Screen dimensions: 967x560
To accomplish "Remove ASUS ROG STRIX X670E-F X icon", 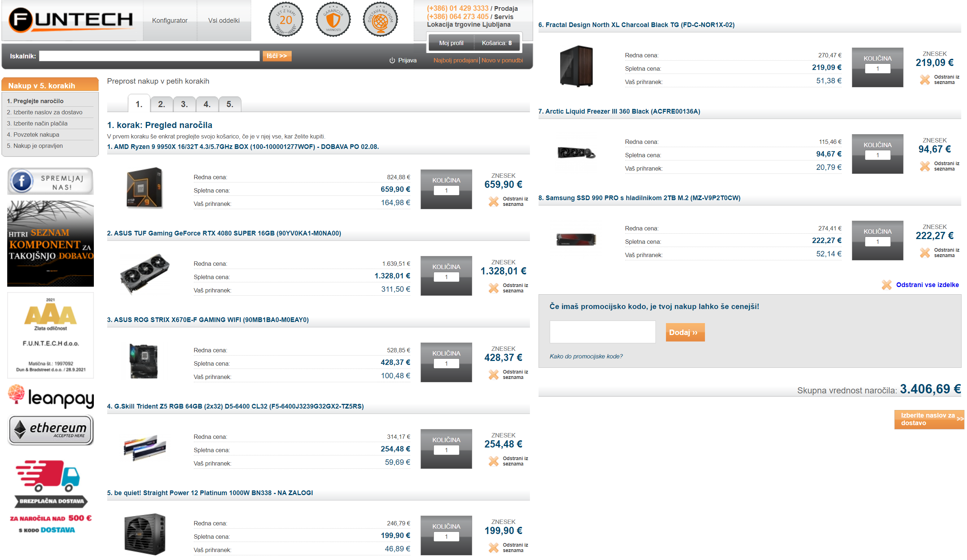I will pyautogui.click(x=493, y=375).
